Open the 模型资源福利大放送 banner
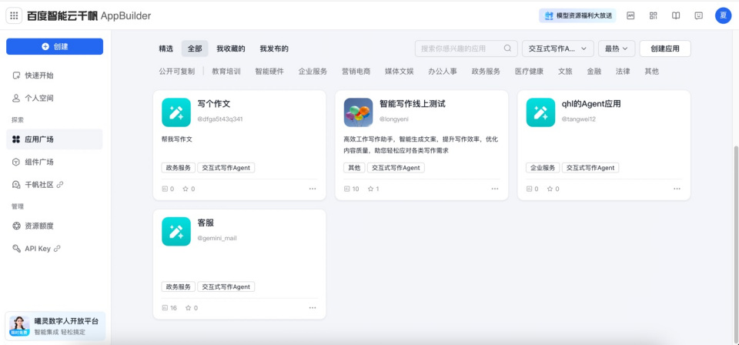This screenshot has height=345, width=739. 577,15
